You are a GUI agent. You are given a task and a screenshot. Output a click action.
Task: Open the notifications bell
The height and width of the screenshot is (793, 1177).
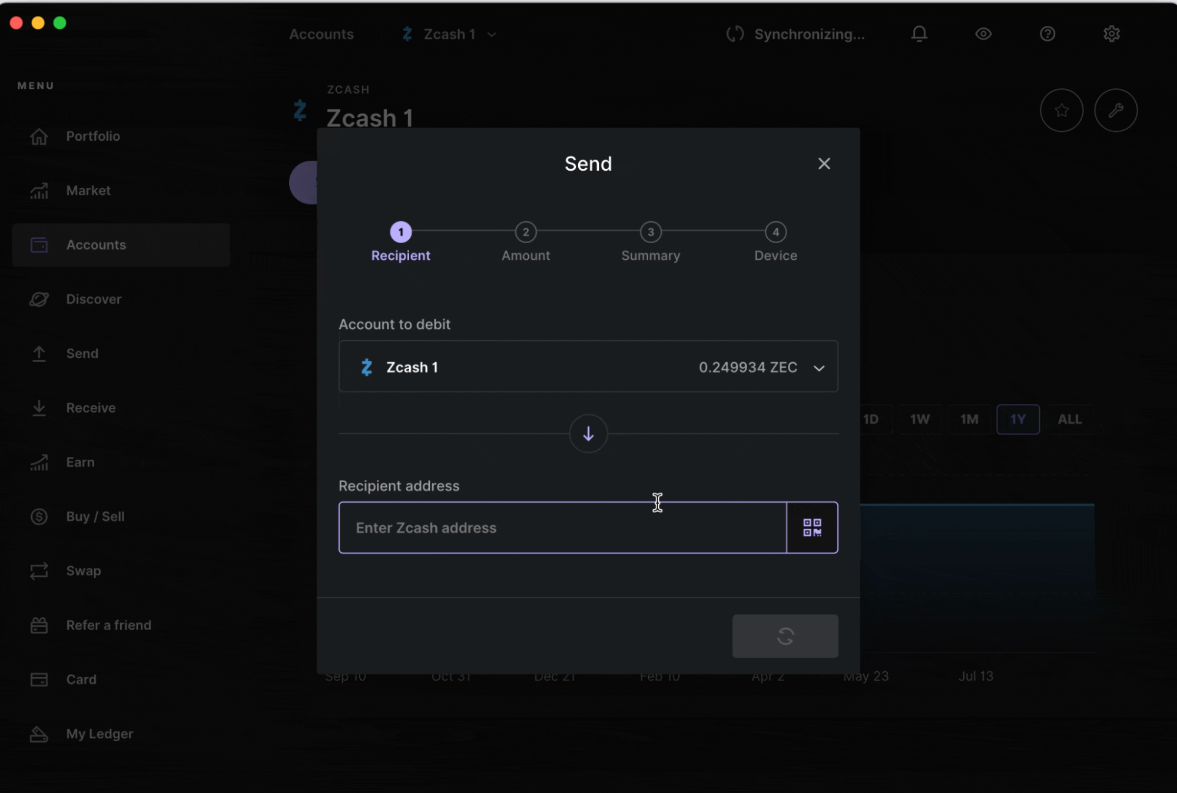[919, 34]
